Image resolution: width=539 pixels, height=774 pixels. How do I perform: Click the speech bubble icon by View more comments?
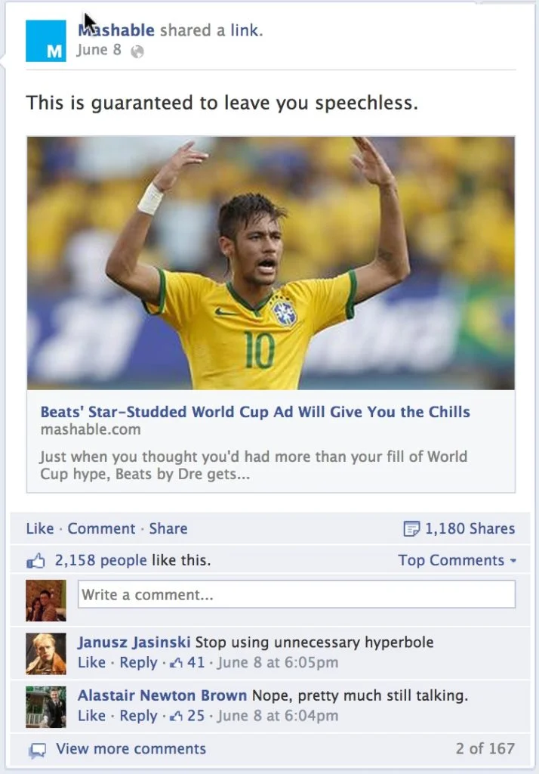coord(37,751)
